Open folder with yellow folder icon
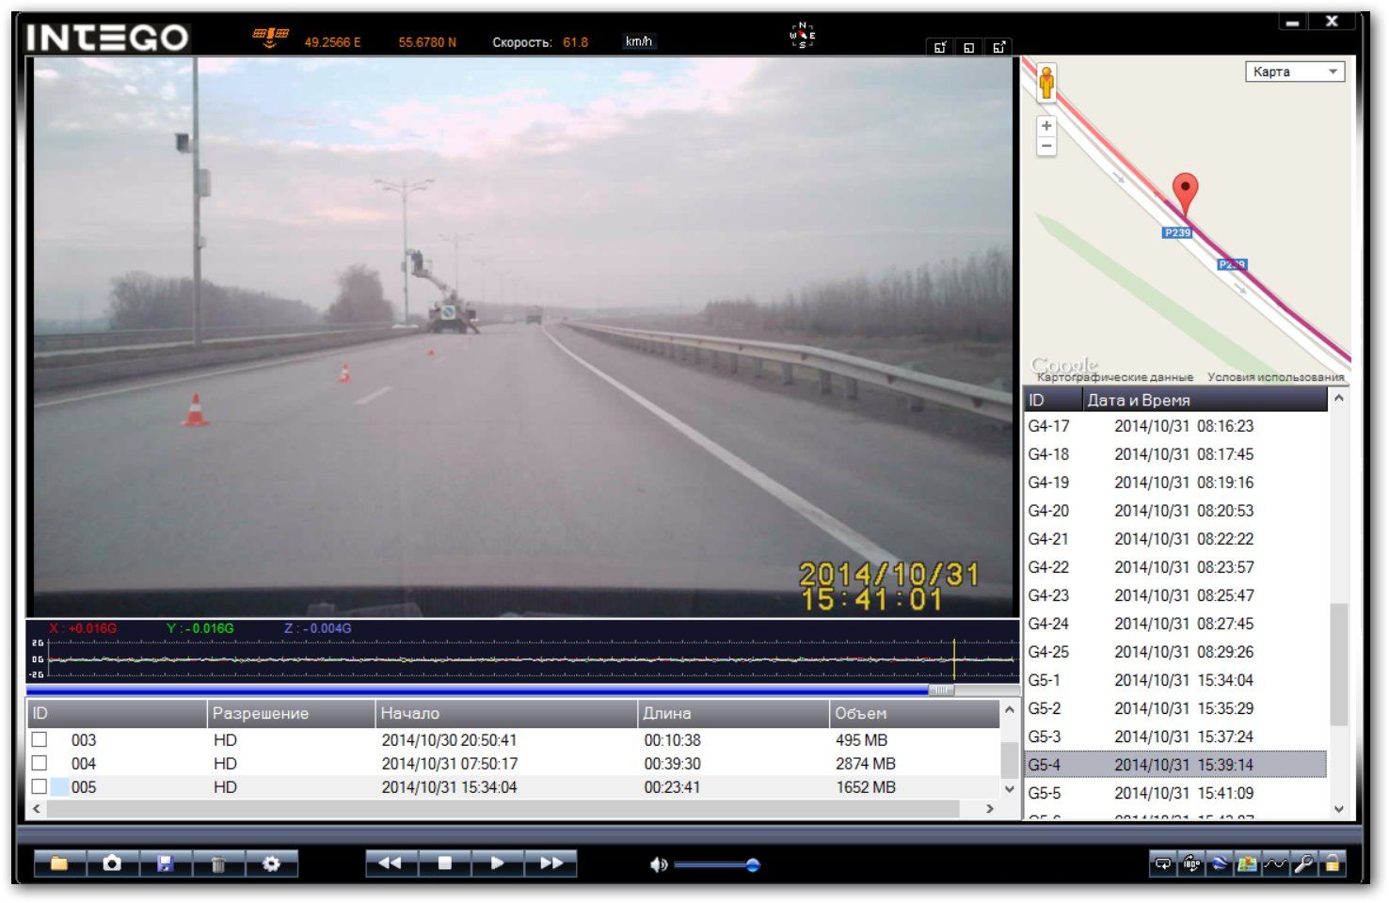1389x903 pixels. click(x=59, y=863)
